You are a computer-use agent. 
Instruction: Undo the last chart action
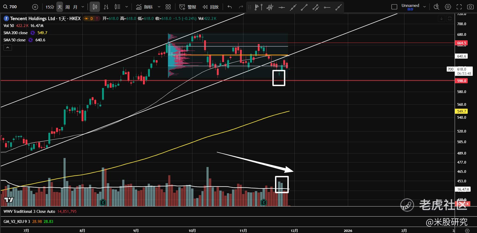point(230,7)
